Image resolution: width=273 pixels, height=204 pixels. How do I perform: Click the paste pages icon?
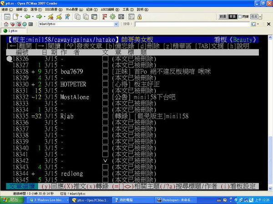[x=86, y=17]
